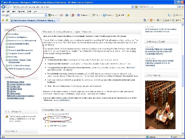Click the participants people icon in the left panel

point(7,117)
